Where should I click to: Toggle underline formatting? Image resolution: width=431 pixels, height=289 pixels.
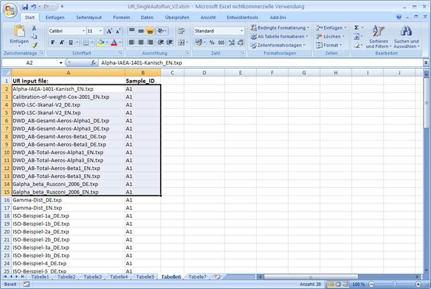point(71,42)
